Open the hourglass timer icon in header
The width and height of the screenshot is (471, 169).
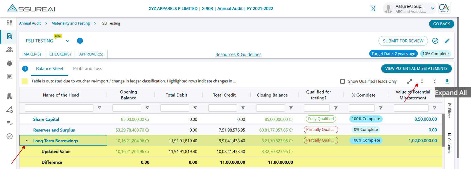click(x=373, y=9)
